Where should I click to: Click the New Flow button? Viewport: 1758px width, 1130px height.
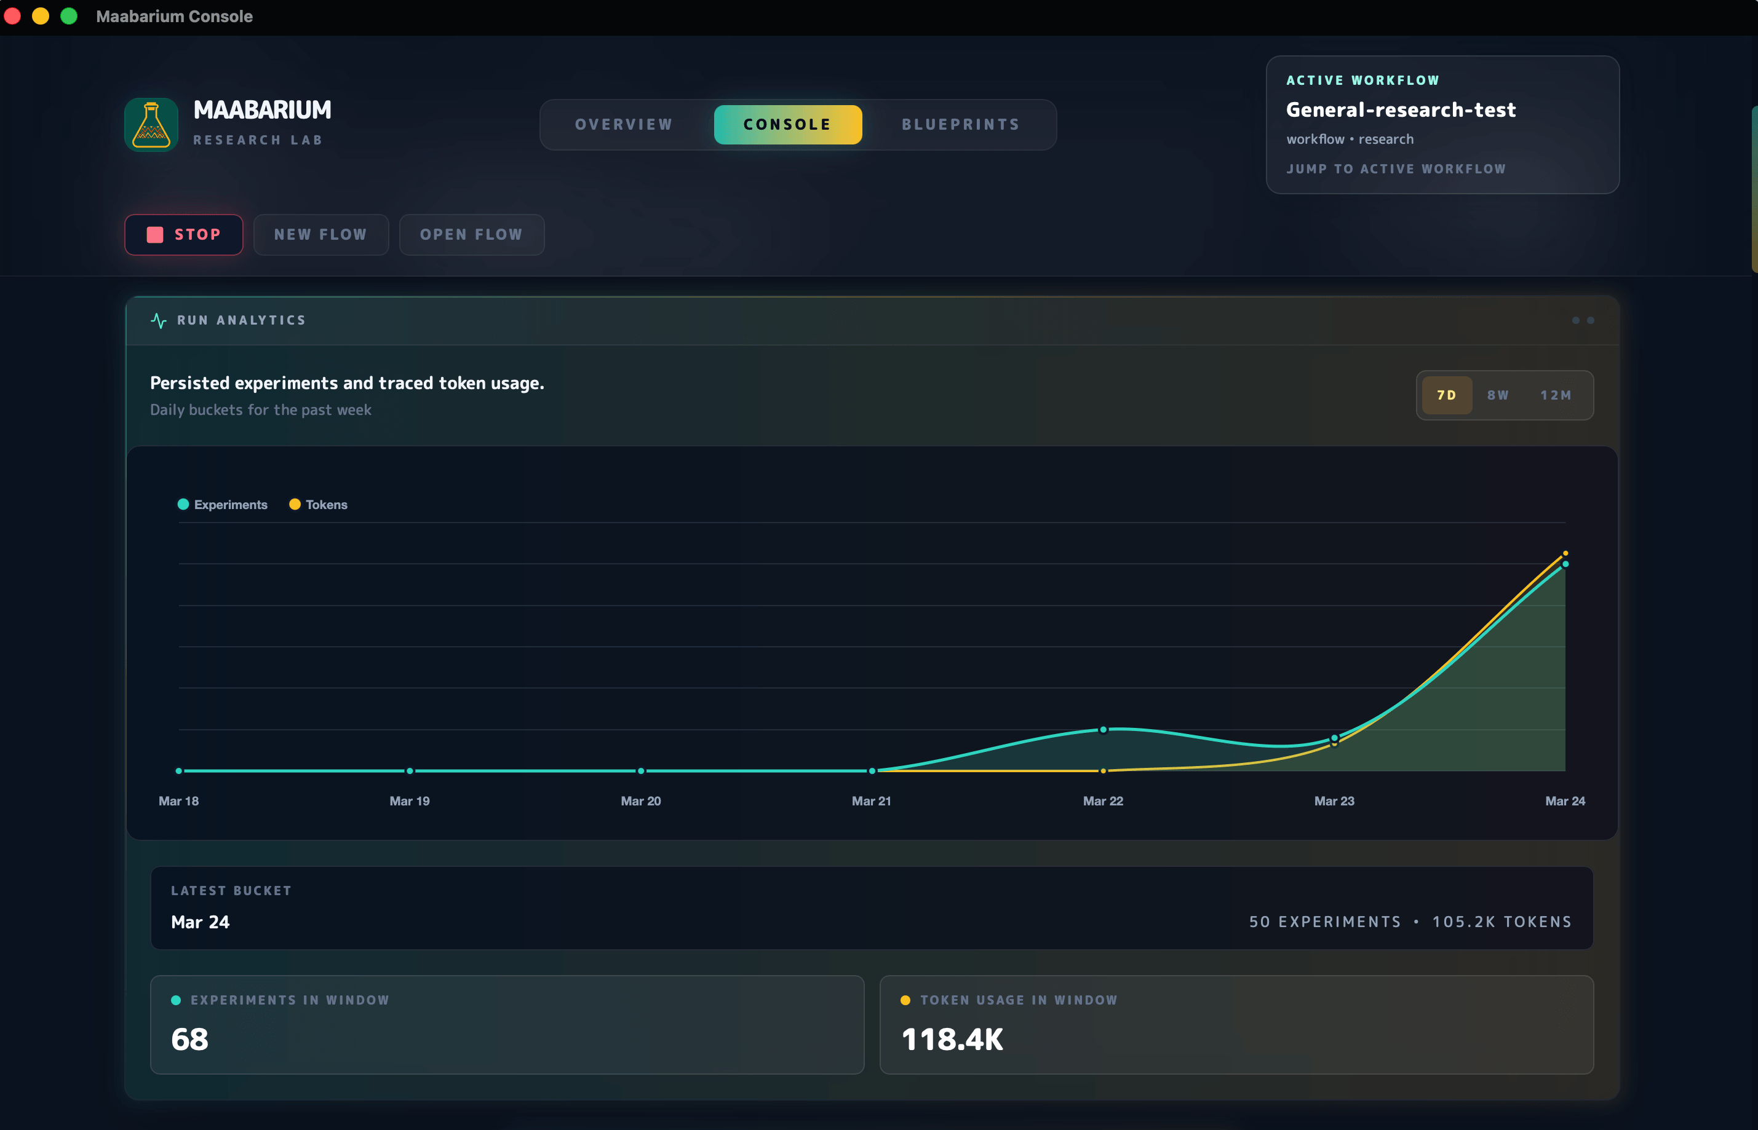[x=320, y=234]
